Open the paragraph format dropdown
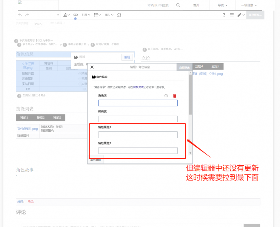 coord(46,15)
